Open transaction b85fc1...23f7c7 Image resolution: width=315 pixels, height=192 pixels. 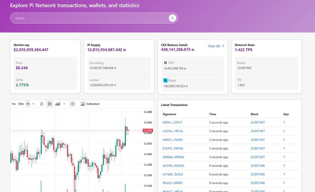[x=172, y=122]
